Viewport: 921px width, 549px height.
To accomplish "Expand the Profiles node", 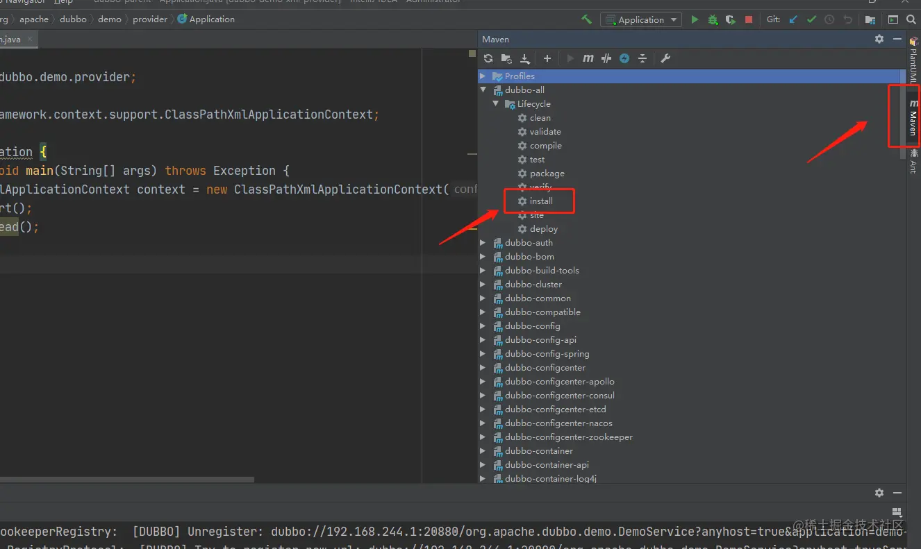I will pyautogui.click(x=483, y=76).
